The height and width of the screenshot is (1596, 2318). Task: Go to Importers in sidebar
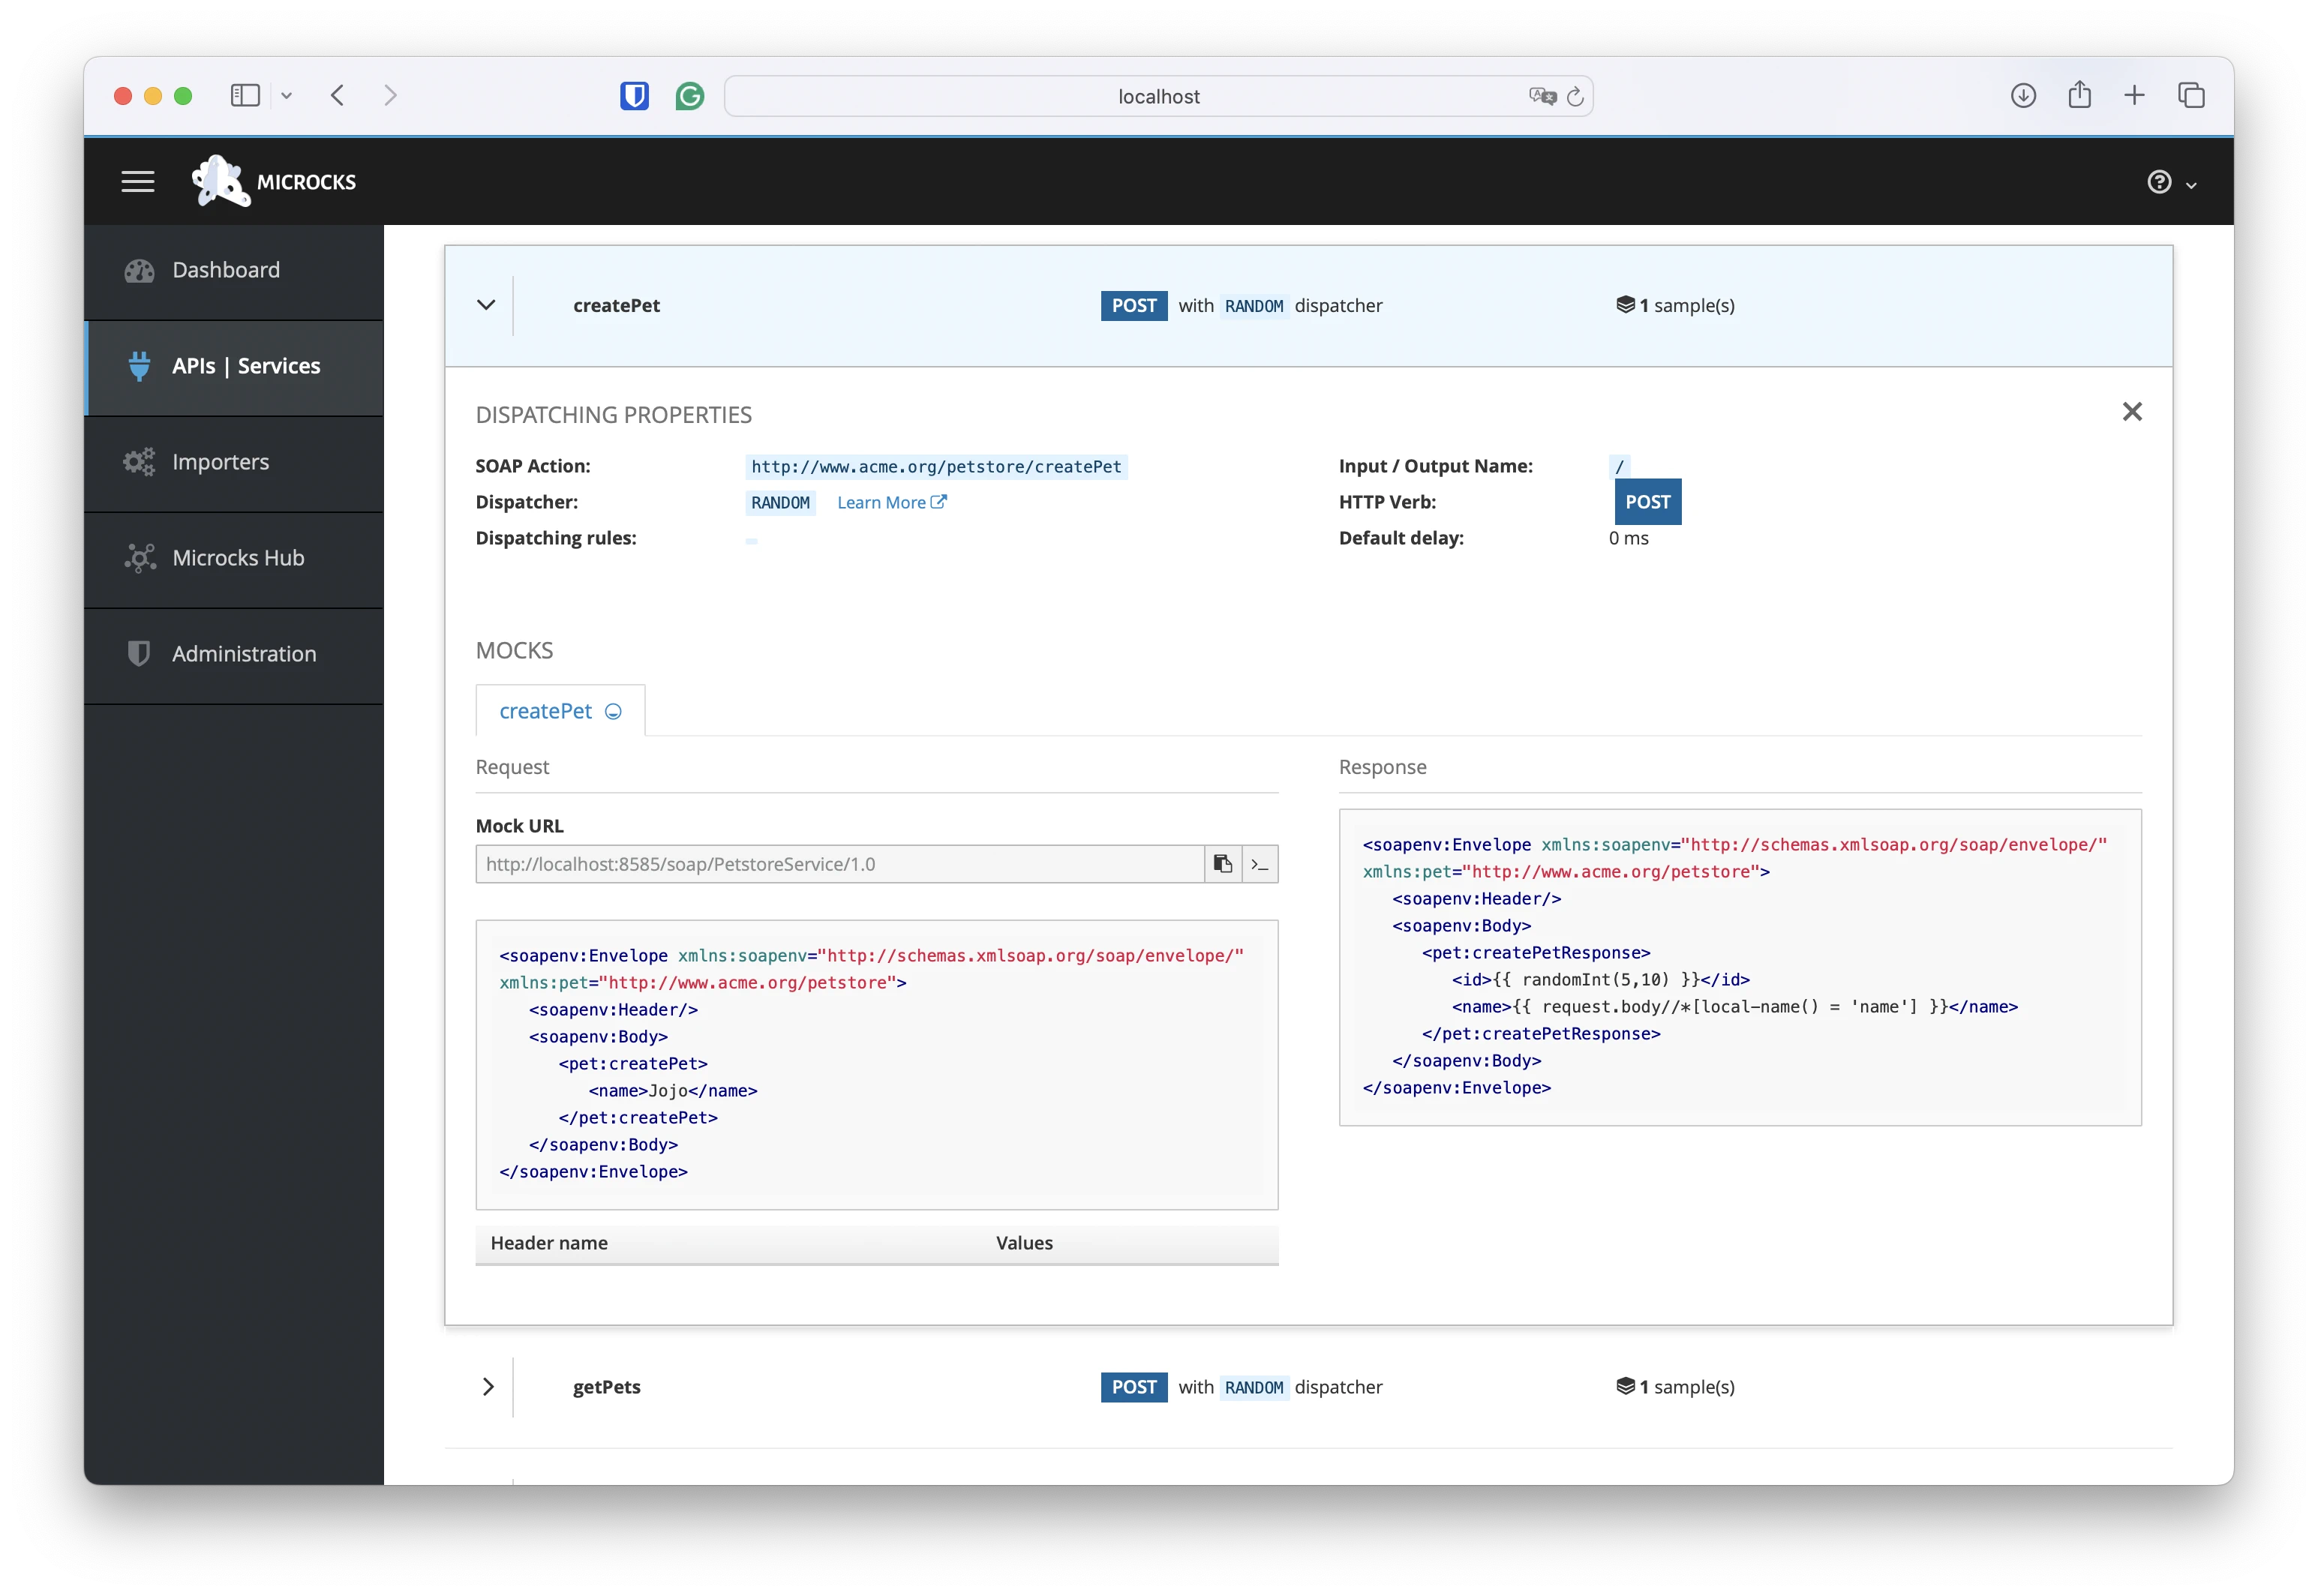[x=220, y=462]
